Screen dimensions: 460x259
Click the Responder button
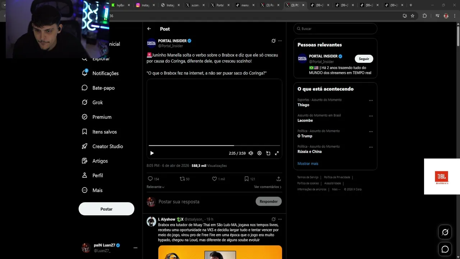click(x=268, y=201)
